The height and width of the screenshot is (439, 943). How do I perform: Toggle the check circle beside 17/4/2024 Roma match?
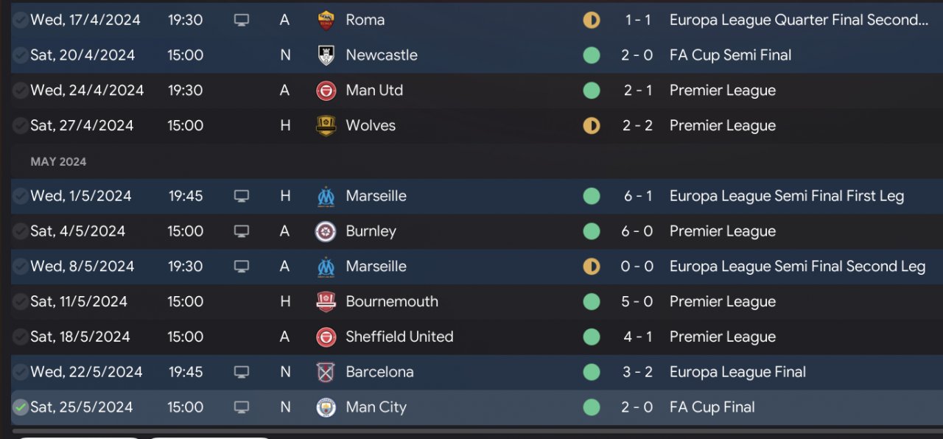(x=21, y=20)
